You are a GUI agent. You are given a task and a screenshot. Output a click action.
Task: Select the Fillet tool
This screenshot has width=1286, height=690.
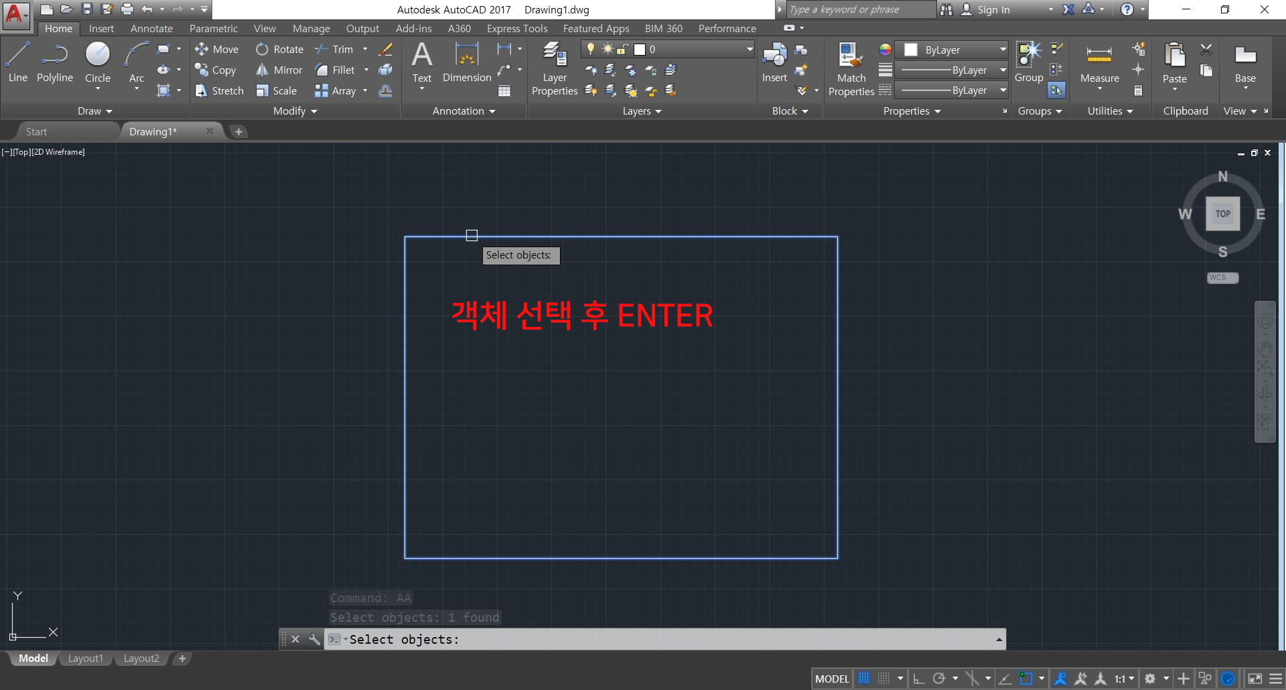tap(335, 70)
